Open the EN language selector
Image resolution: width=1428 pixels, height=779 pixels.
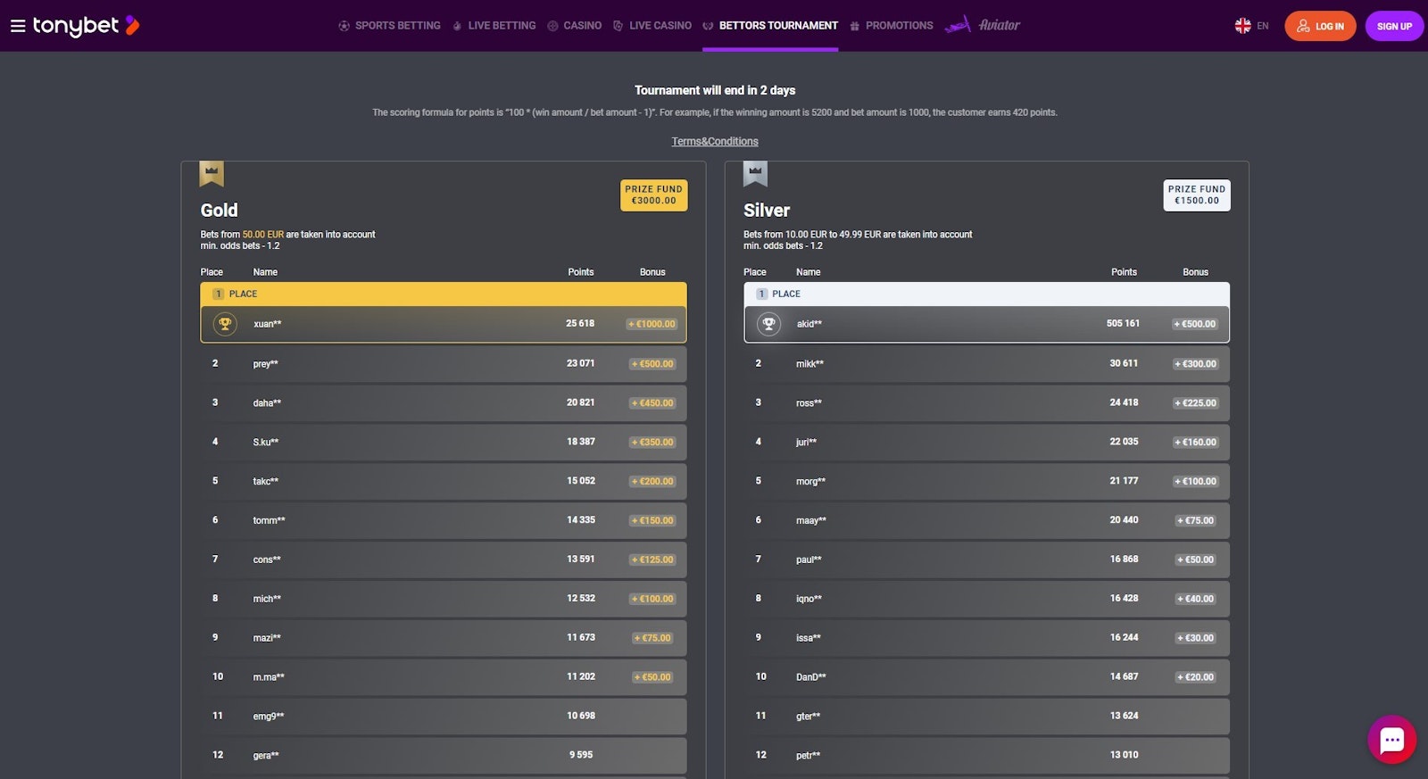point(1251,26)
